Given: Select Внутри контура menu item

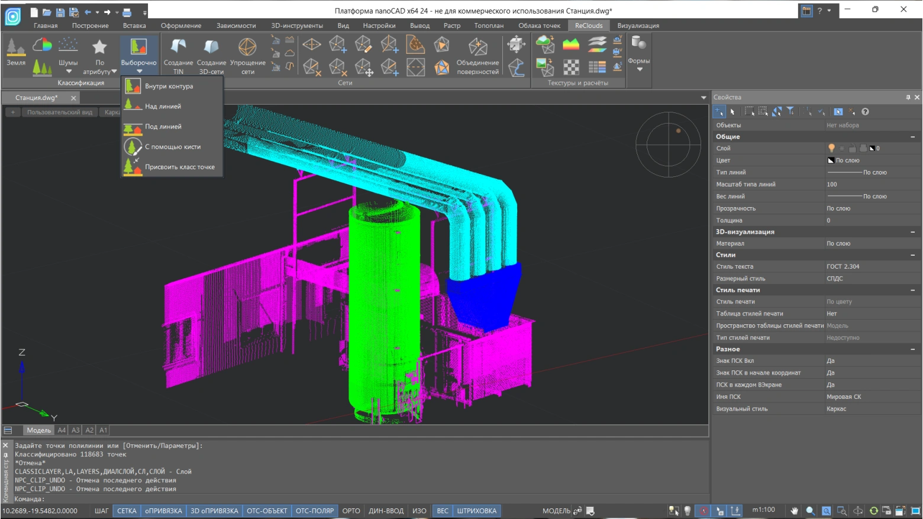Looking at the screenshot, I should [169, 86].
